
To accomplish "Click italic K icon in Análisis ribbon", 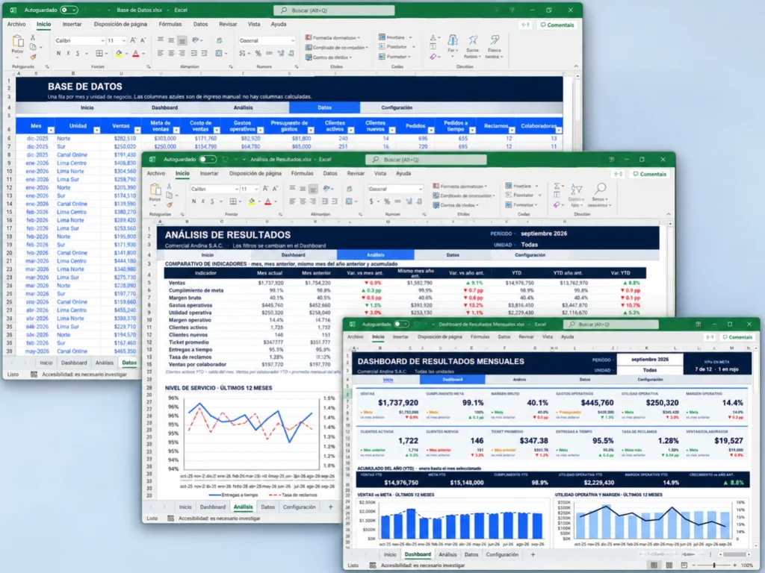I will (203, 201).
